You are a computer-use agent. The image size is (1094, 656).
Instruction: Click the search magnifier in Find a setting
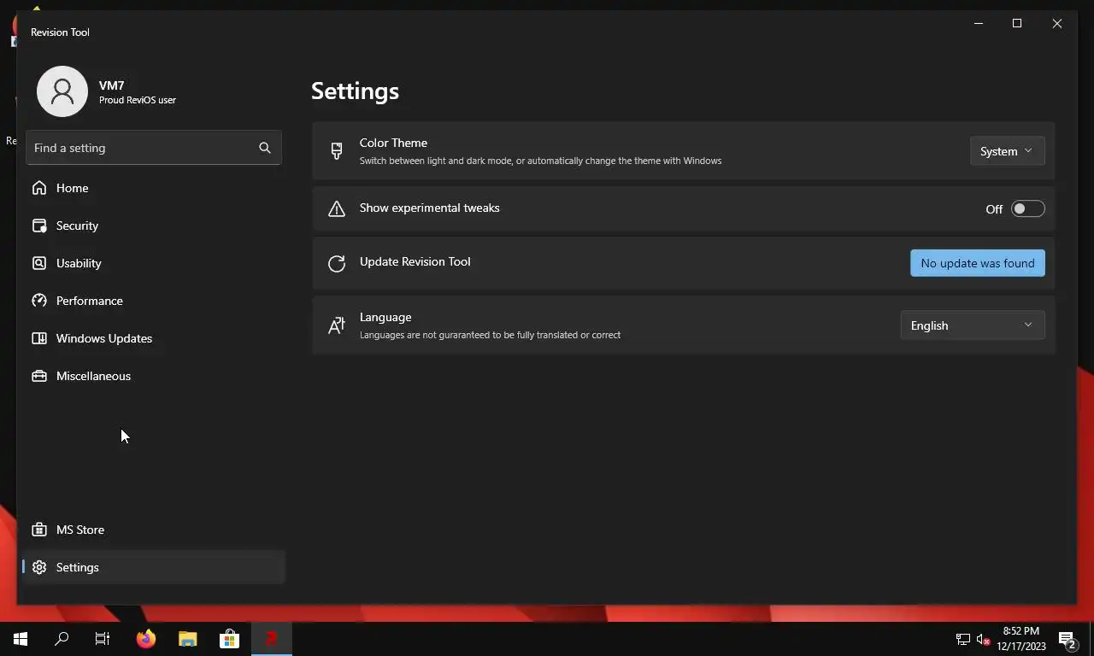265,148
